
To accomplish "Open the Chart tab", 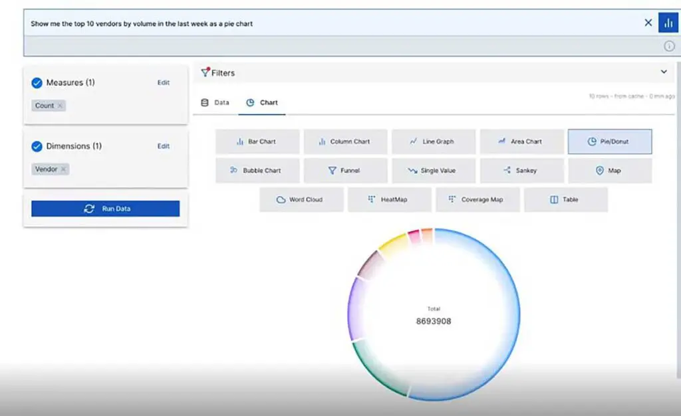I will coord(262,103).
